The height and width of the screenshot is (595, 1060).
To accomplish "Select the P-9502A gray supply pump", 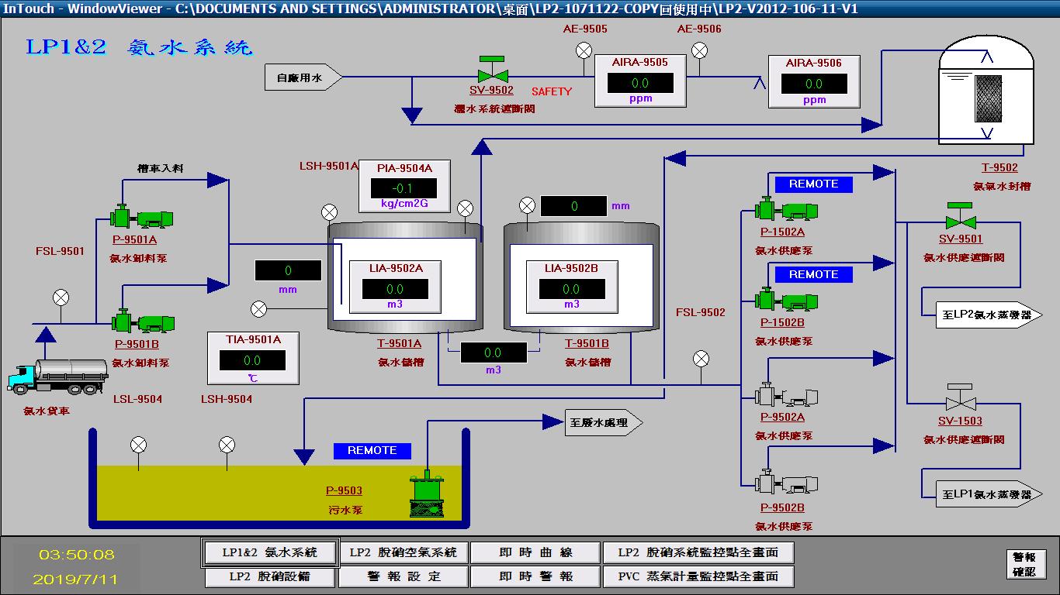I will click(785, 397).
